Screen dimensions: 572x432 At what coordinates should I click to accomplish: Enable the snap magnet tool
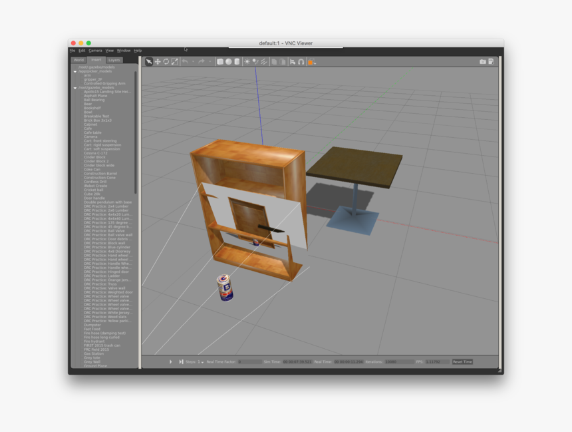point(301,62)
